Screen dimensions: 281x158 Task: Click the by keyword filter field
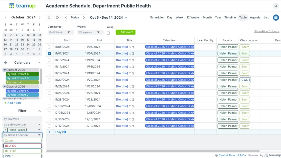click(x=23, y=119)
